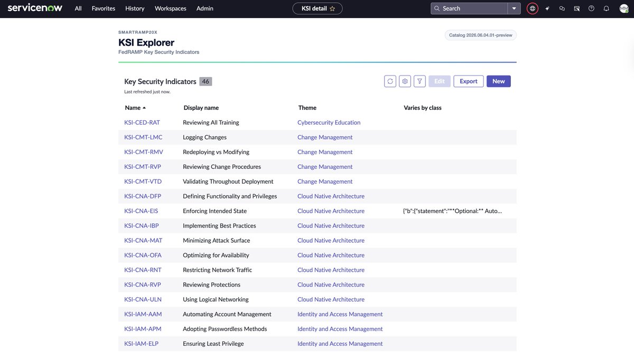634x352 pixels.
Task: Open the KSI-CED-RAT record link
Action: tap(142, 122)
